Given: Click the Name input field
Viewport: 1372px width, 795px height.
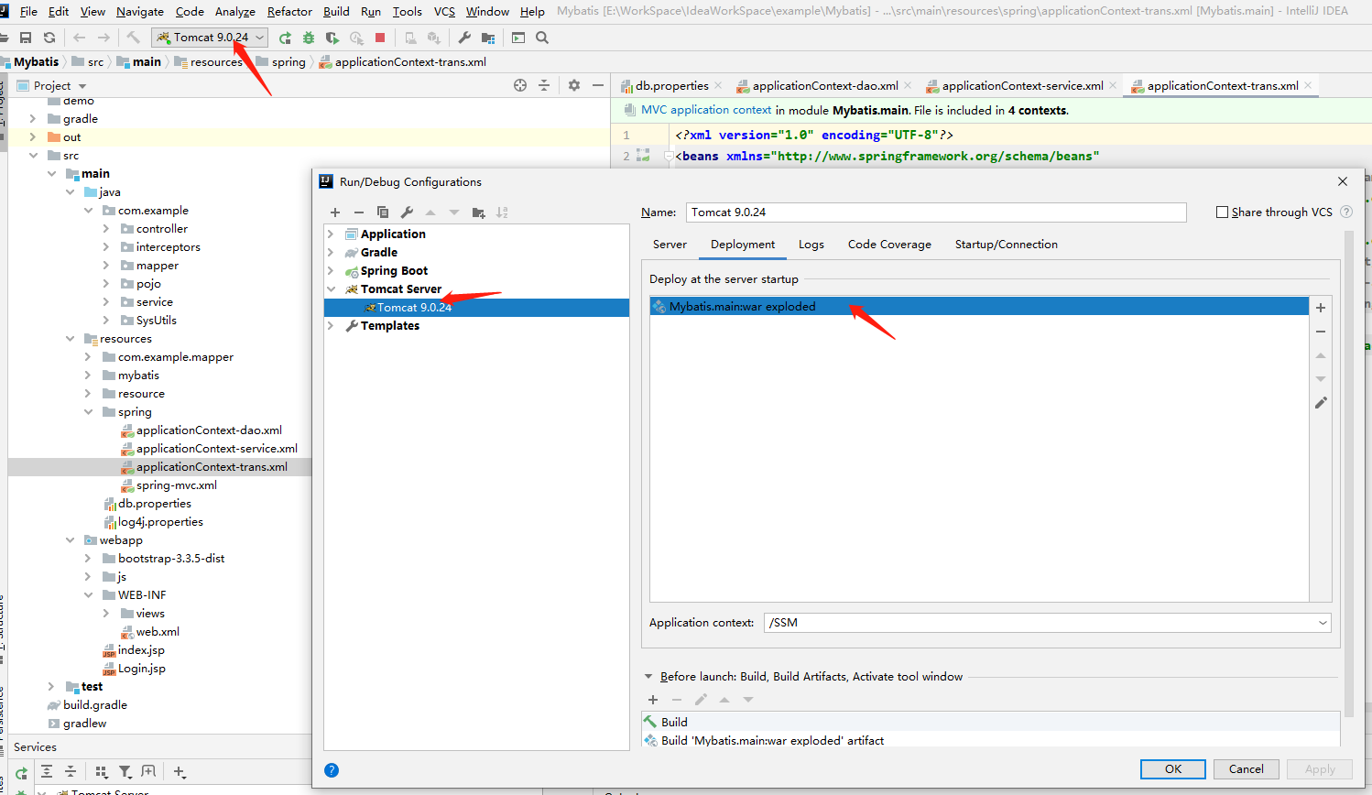Looking at the screenshot, I should pyautogui.click(x=936, y=212).
